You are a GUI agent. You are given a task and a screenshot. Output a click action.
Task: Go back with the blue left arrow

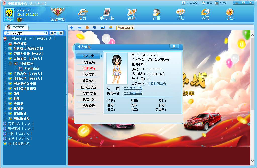point(72,28)
